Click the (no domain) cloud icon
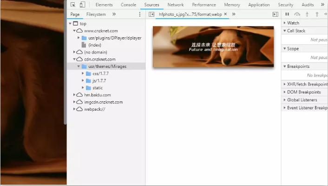 79,52
